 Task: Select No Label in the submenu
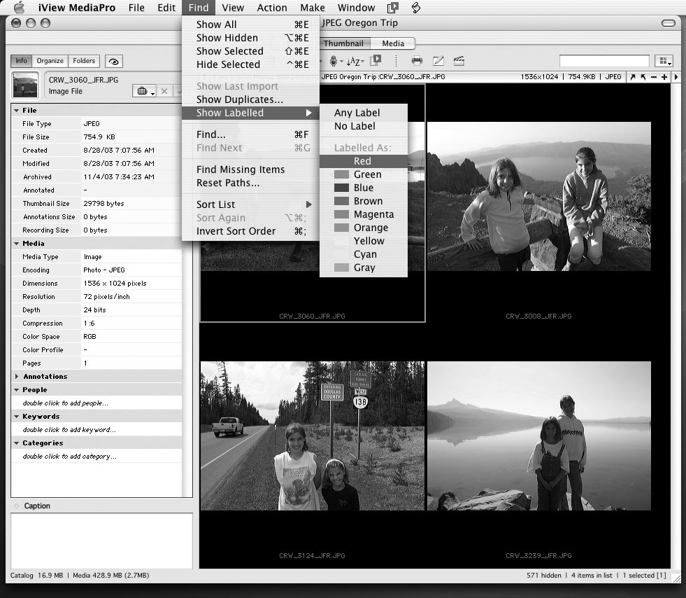364,126
